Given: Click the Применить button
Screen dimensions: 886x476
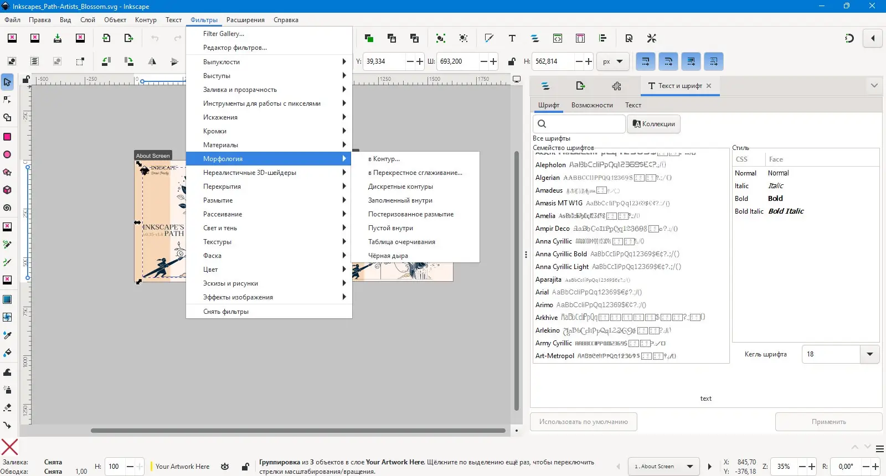Looking at the screenshot, I should [x=828, y=422].
